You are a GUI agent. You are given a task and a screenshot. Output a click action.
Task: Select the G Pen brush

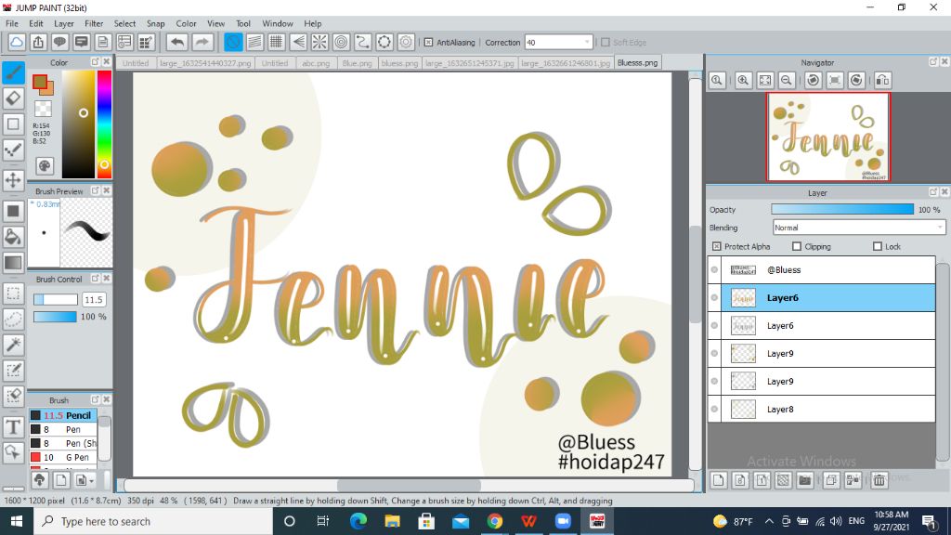(63, 457)
